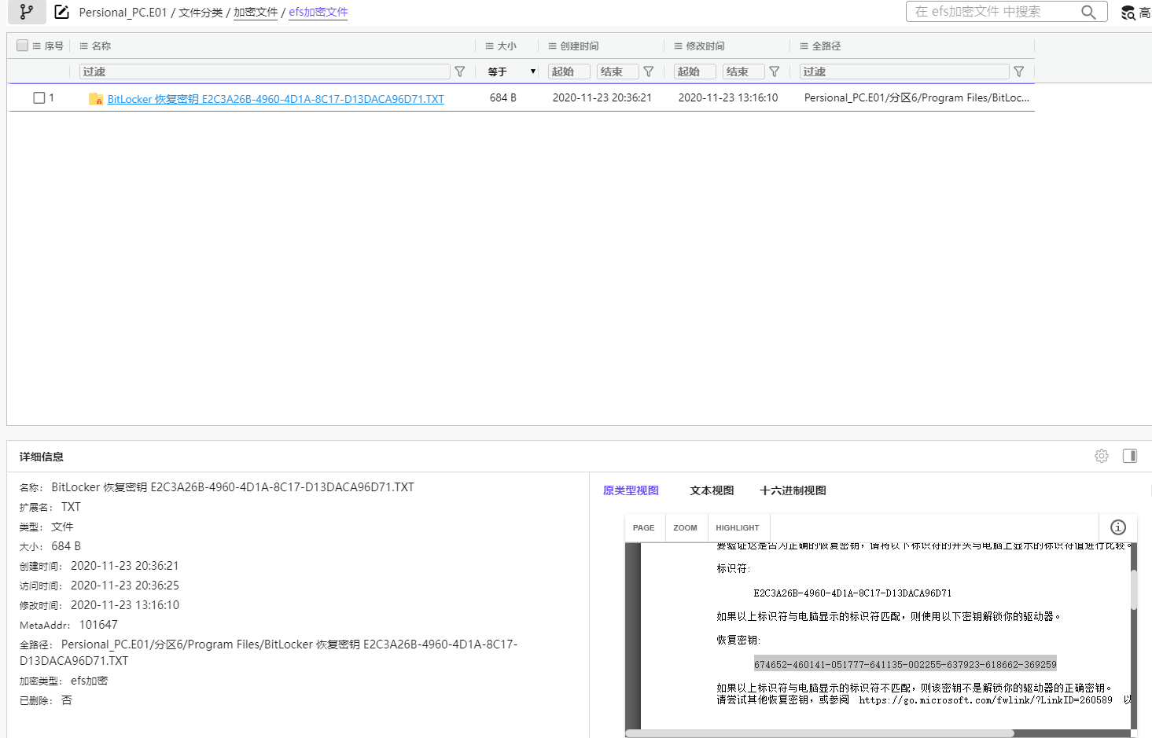Click the edit pencil icon beside the path
The height and width of the screenshot is (738, 1152).
pyautogui.click(x=61, y=12)
